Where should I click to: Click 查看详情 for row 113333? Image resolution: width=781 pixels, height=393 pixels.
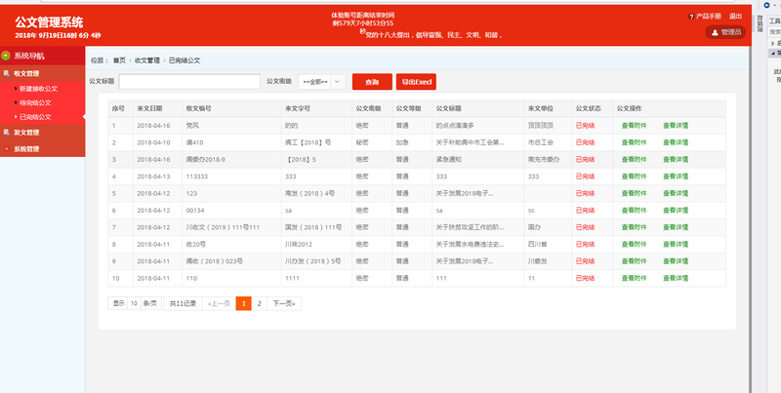coord(676,177)
